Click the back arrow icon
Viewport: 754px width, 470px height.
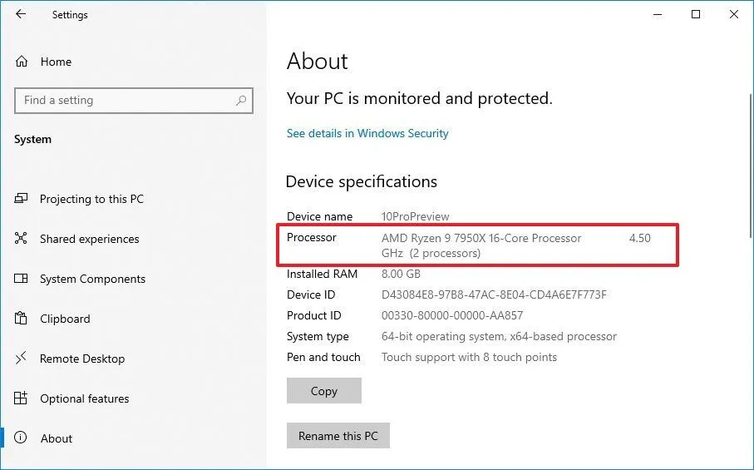pyautogui.click(x=21, y=14)
